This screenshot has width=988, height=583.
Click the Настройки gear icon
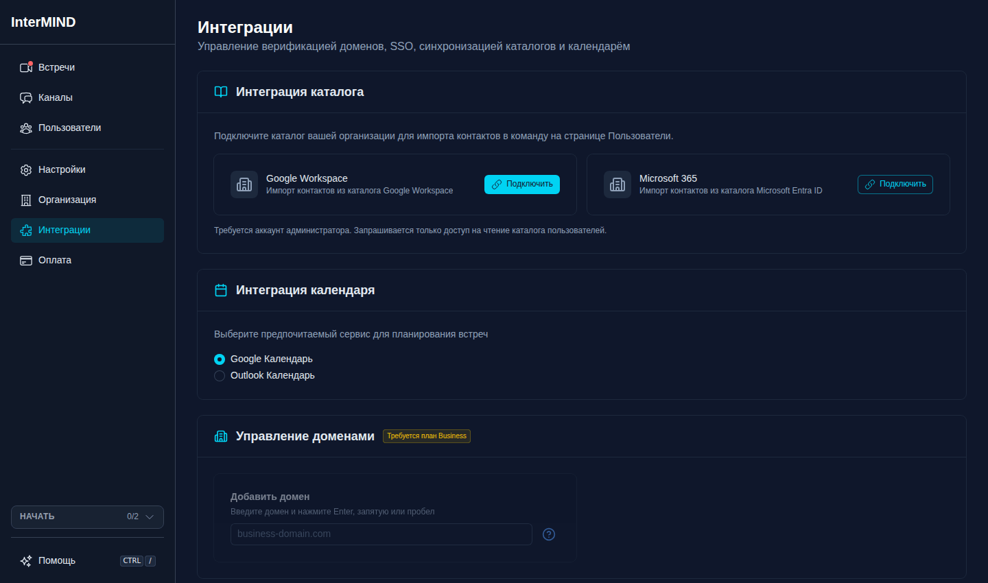click(26, 170)
